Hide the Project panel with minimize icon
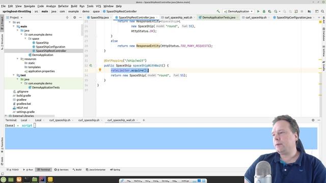The height and width of the screenshot is (183, 326). pyautogui.click(x=80, y=18)
